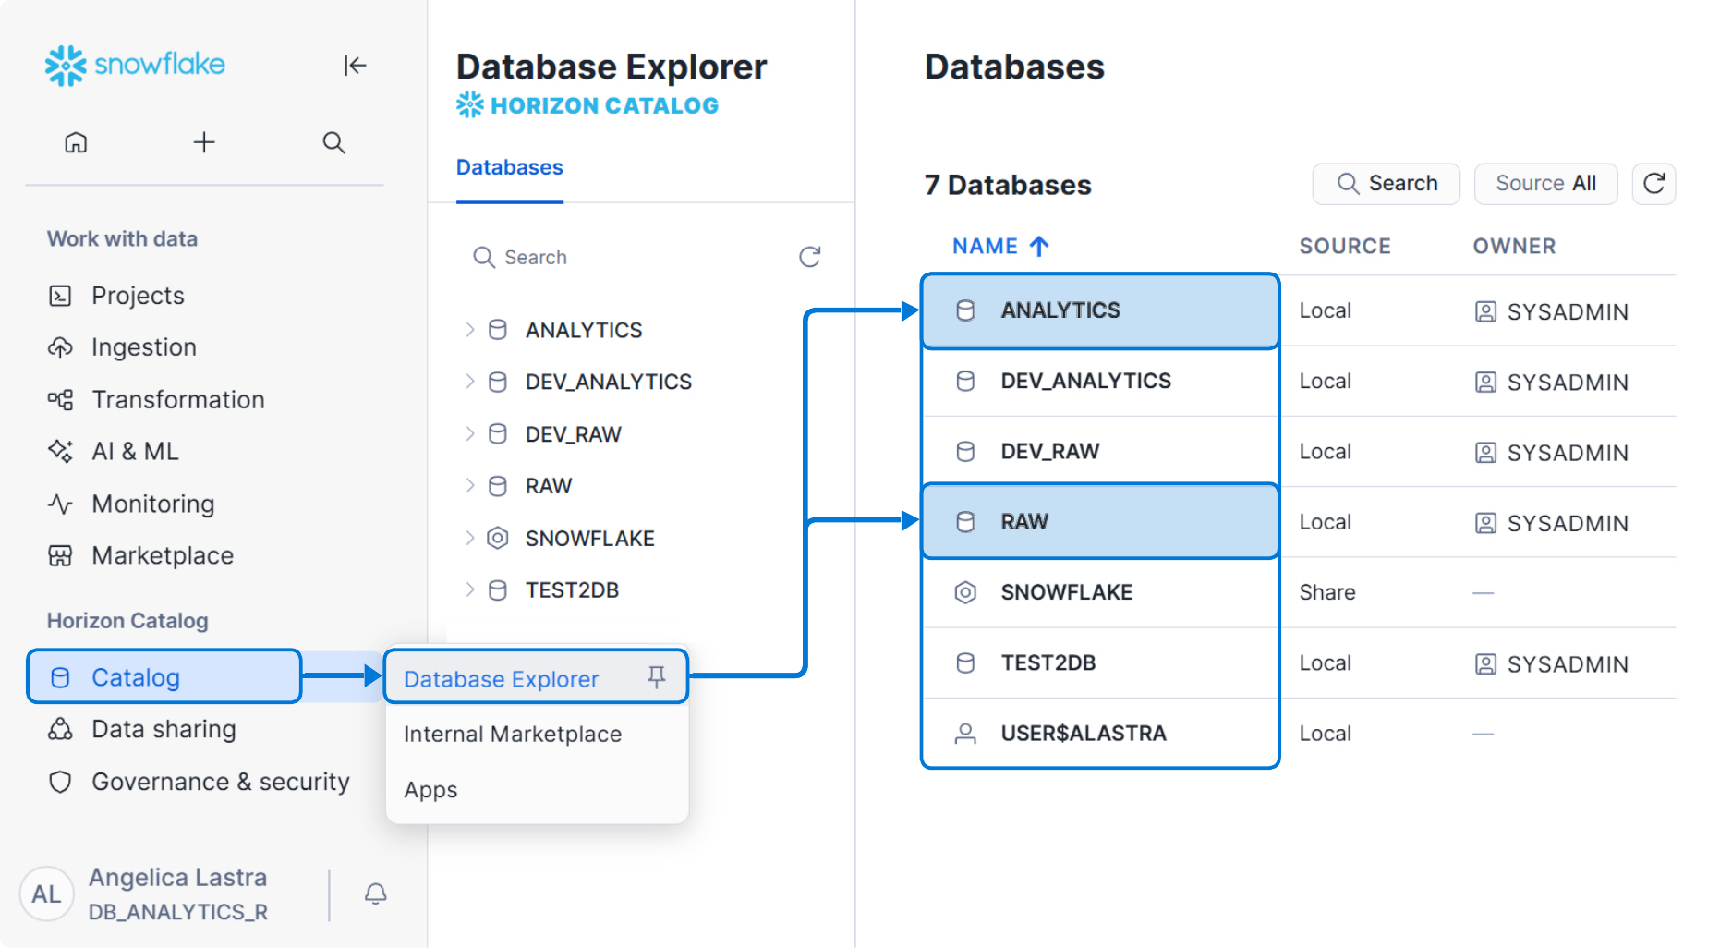
Task: Switch to the Databases tab
Action: click(x=509, y=167)
